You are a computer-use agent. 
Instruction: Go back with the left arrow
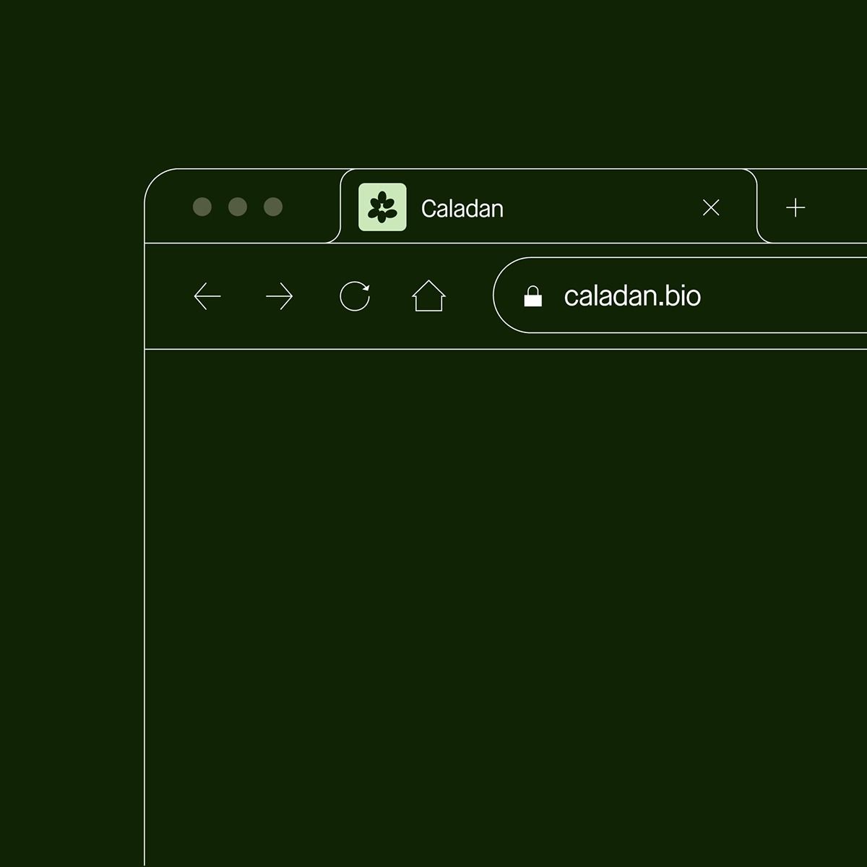pos(207,296)
